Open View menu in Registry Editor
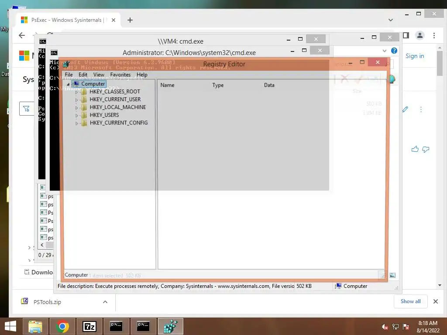This screenshot has height=335, width=447. click(99, 75)
